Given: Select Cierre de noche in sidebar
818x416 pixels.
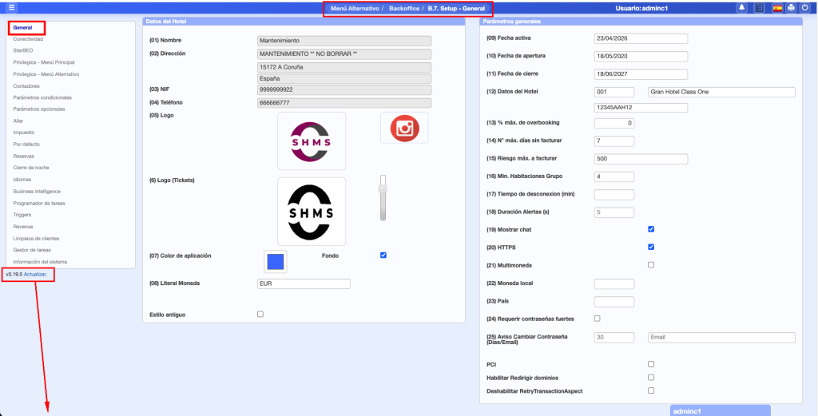Looking at the screenshot, I should click(31, 168).
